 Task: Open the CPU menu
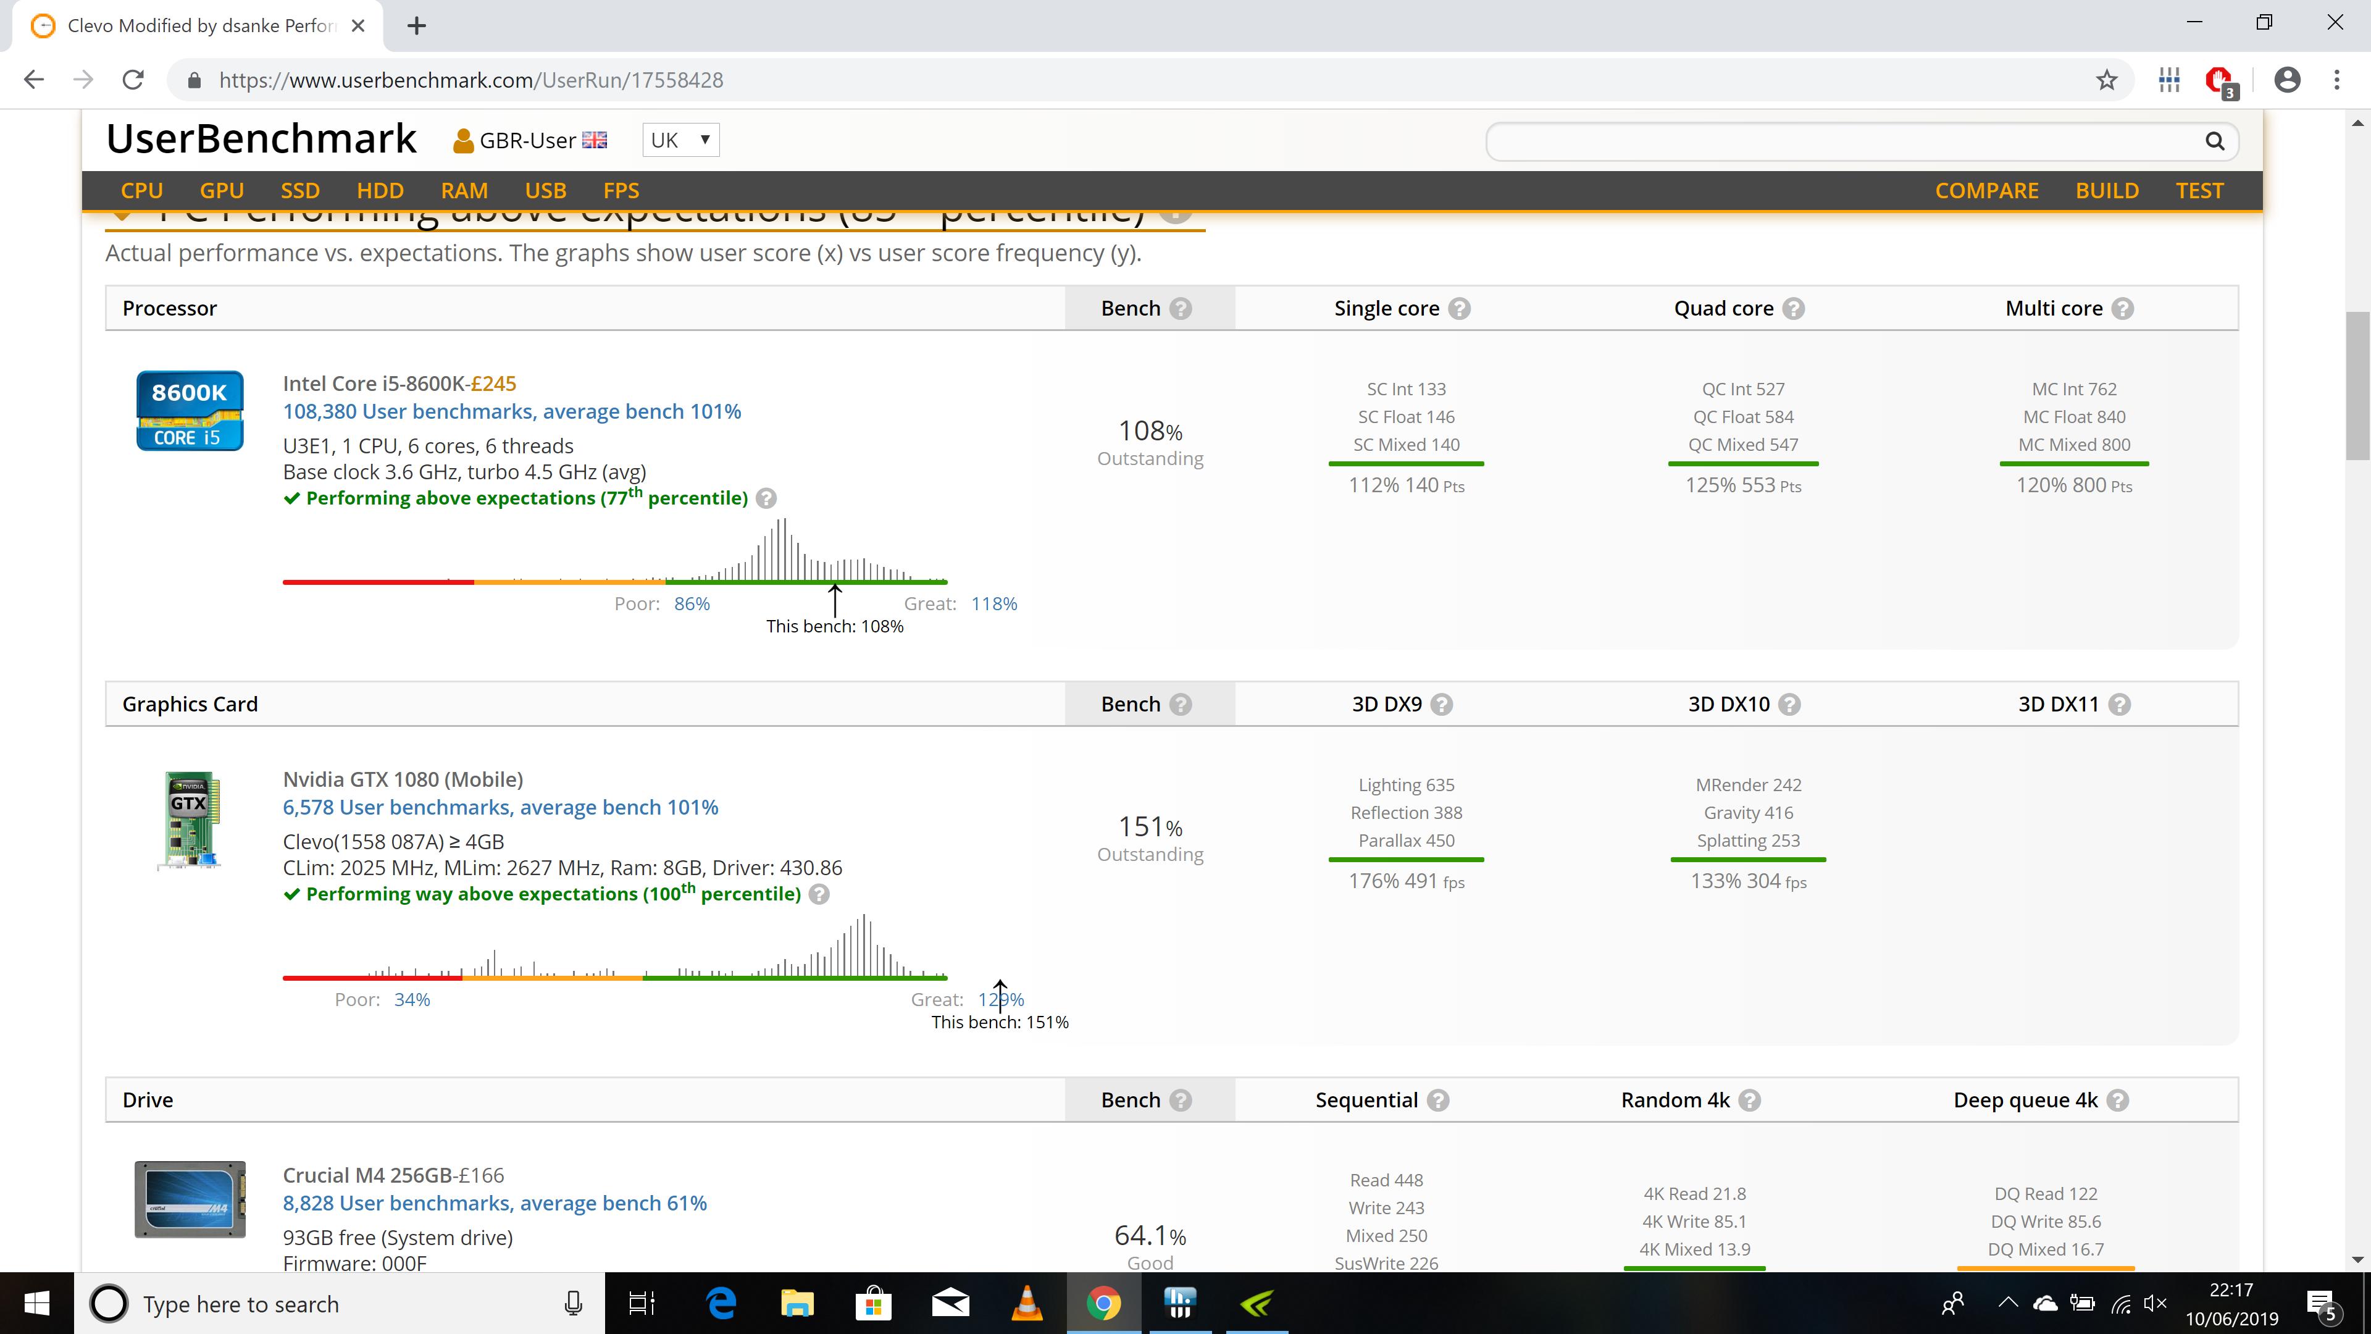click(142, 191)
